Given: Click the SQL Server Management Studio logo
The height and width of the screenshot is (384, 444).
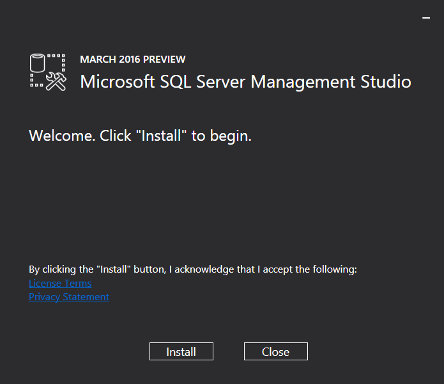Looking at the screenshot, I should click(x=48, y=72).
